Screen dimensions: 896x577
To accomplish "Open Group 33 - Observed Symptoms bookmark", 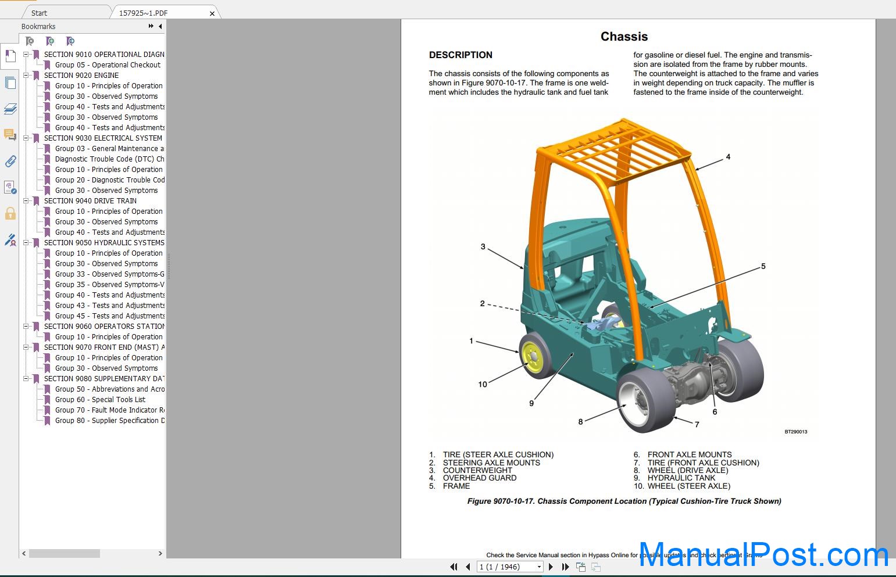I will point(109,274).
